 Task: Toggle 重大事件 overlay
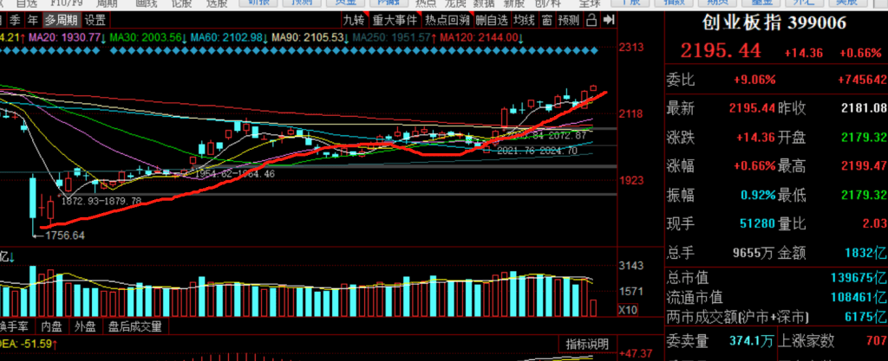tap(395, 21)
